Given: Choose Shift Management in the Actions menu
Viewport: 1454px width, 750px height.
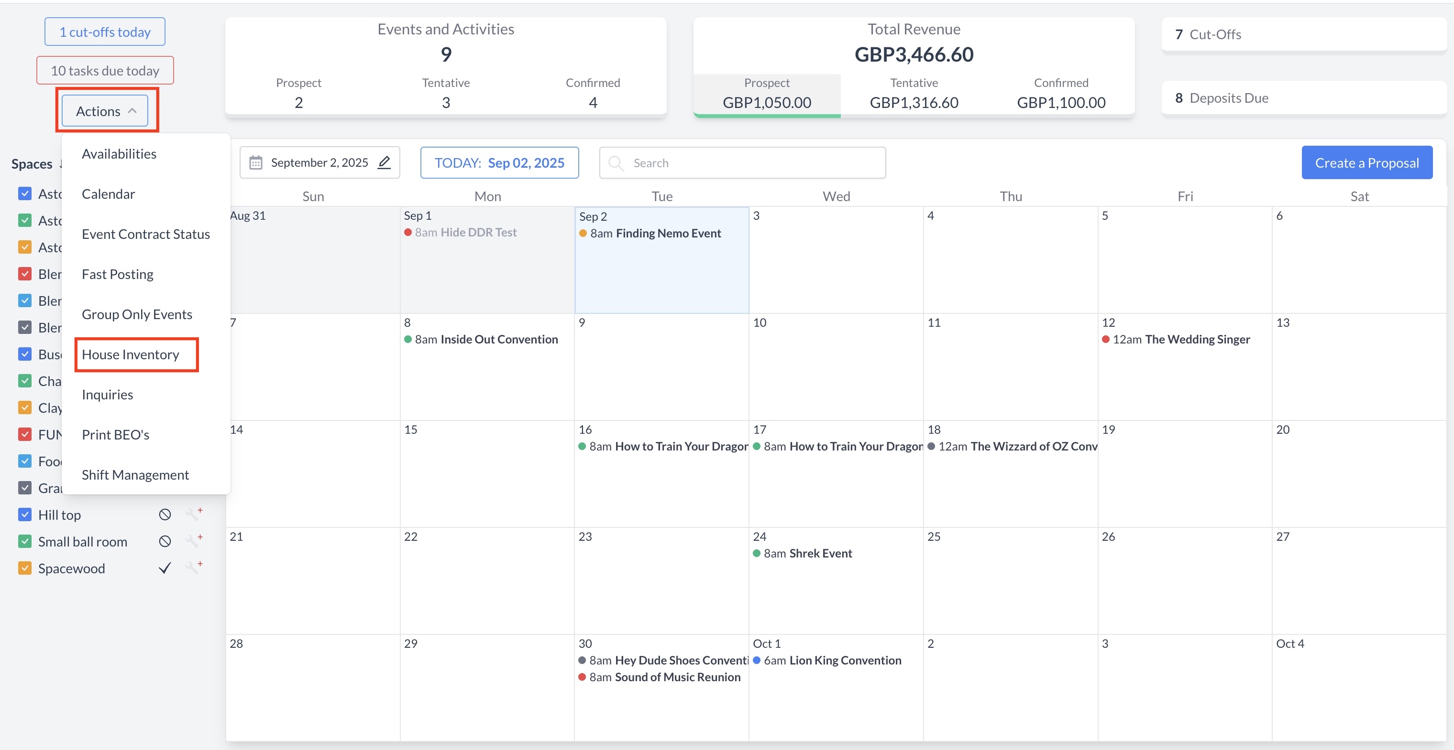Looking at the screenshot, I should coord(135,474).
